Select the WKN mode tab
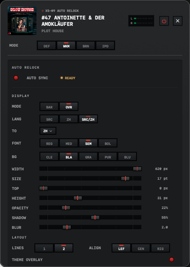Screen dimensions: 190x267 click(66, 45)
